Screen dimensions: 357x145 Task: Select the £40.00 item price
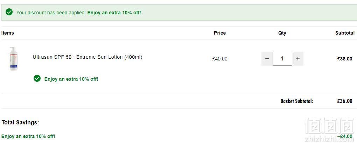220,59
